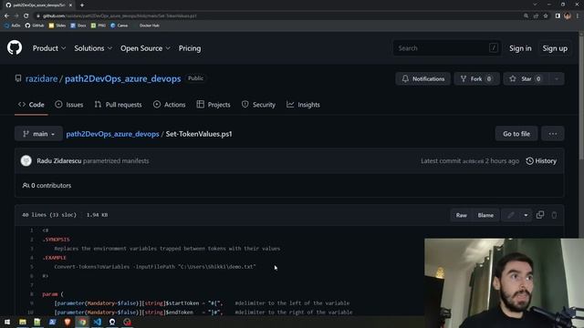The image size is (584, 328).
Task: View the file History
Action: click(541, 161)
